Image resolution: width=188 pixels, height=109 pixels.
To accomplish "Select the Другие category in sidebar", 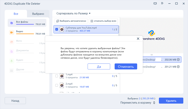I will (27, 71).
